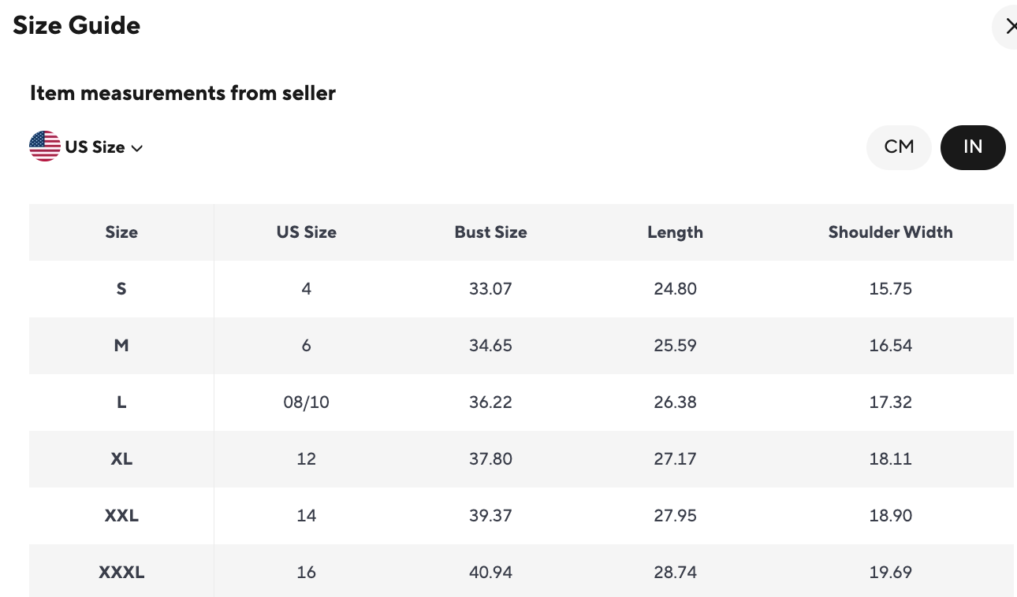Image resolution: width=1017 pixels, height=597 pixels.
Task: Select the IN unit toggle
Action: [x=973, y=147]
